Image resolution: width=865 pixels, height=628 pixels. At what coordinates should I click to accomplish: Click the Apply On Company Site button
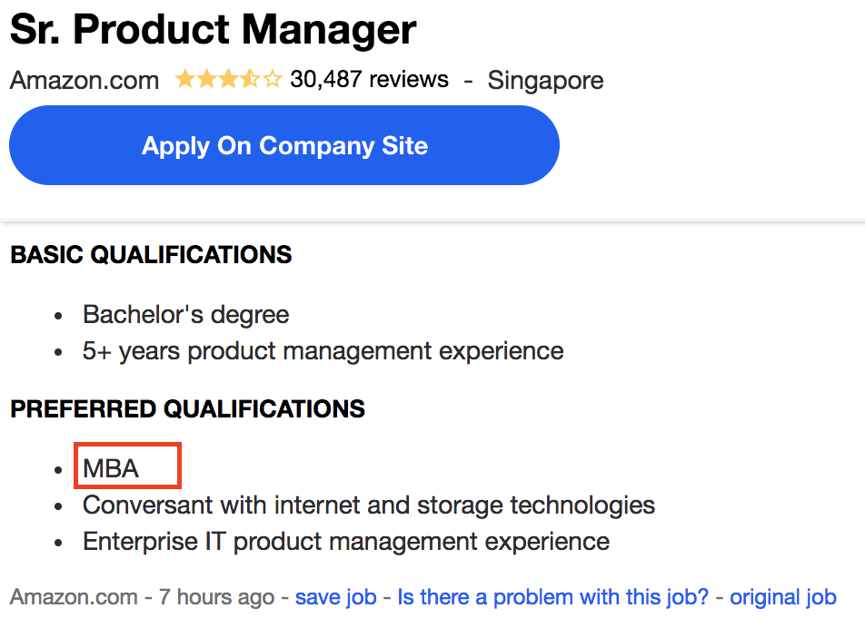[x=283, y=146]
